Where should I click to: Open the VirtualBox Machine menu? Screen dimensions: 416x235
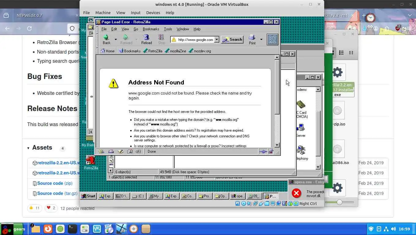[103, 13]
